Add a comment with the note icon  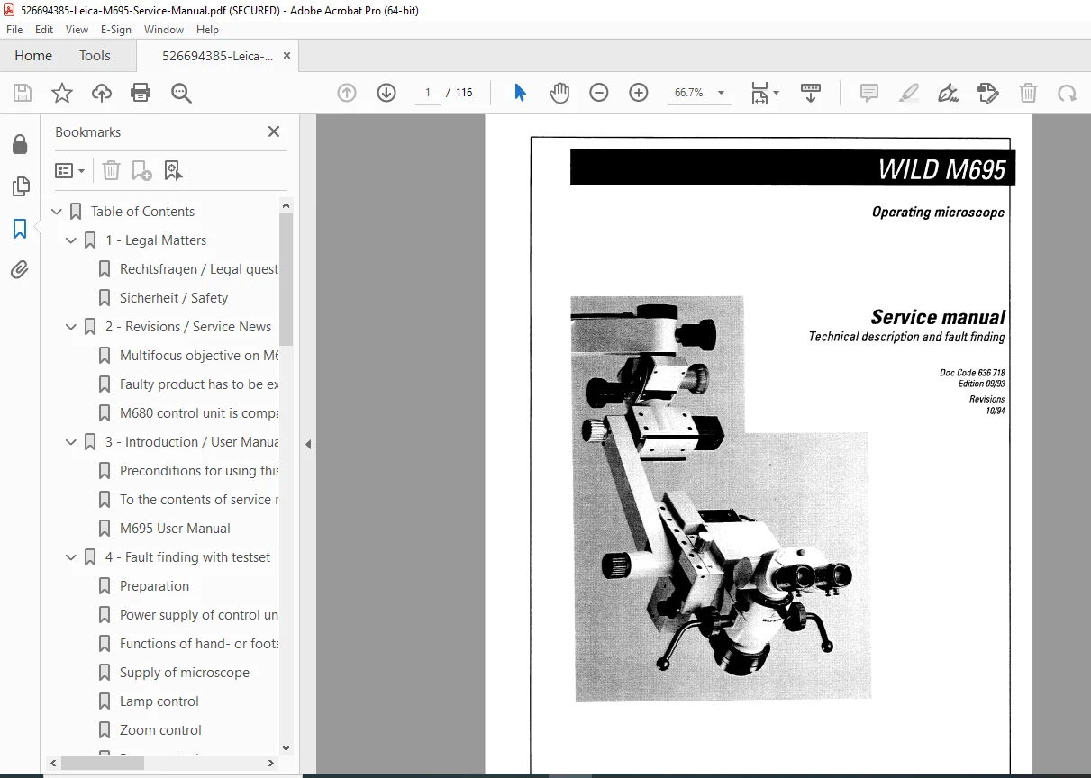(x=869, y=93)
